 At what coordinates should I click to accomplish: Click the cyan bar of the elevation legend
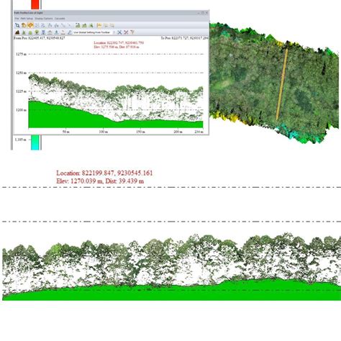[x=35, y=142]
